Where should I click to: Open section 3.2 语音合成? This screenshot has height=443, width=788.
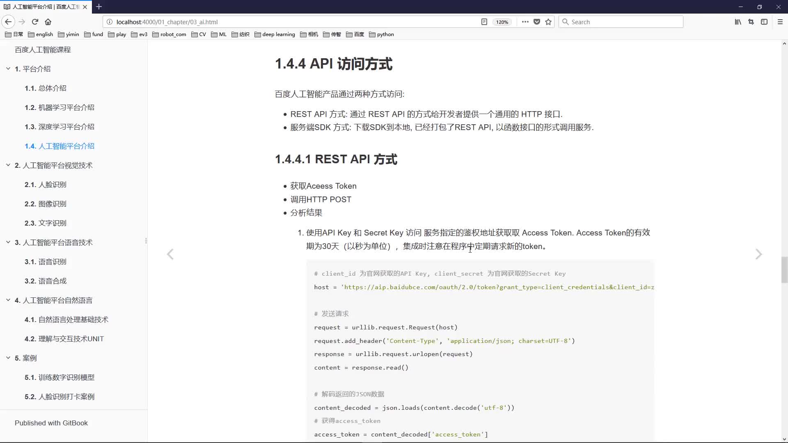coord(45,281)
